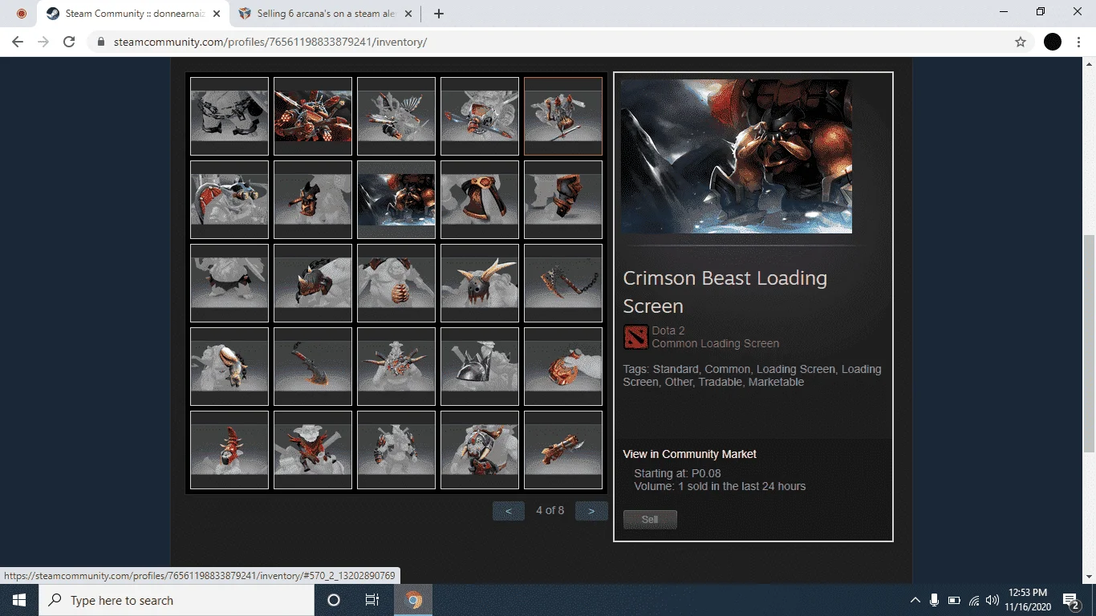This screenshot has width=1096, height=616.
Task: Click the Common Loading Screen label
Action: click(x=716, y=343)
